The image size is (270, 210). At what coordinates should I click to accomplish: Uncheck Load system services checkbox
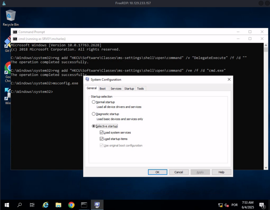(x=102, y=132)
